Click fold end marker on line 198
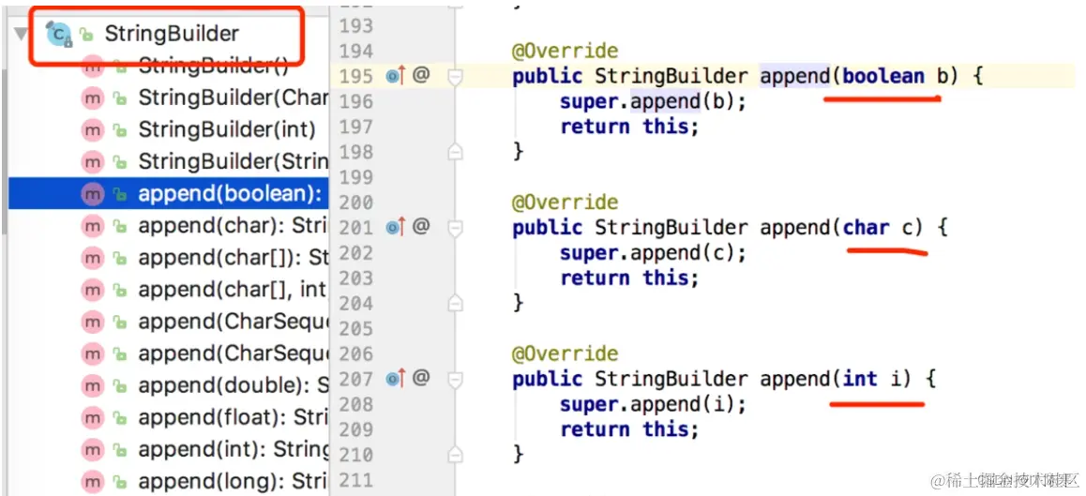 (455, 152)
